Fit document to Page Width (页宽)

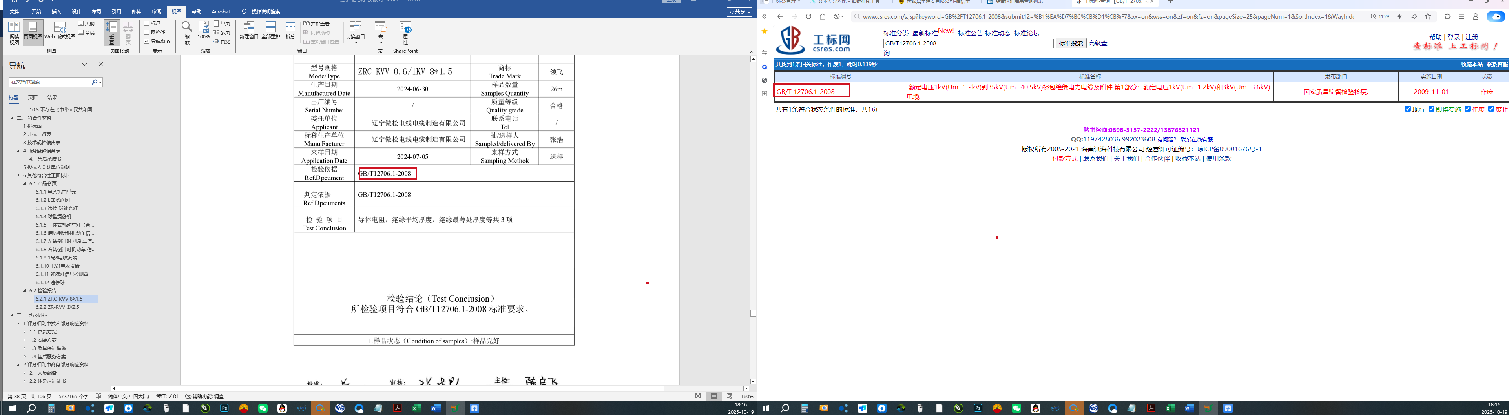point(222,42)
